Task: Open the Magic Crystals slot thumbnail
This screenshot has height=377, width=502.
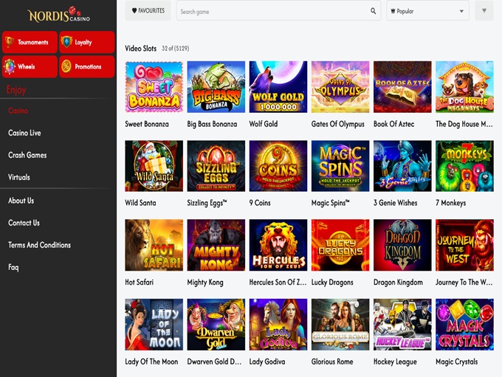Action: click(464, 324)
